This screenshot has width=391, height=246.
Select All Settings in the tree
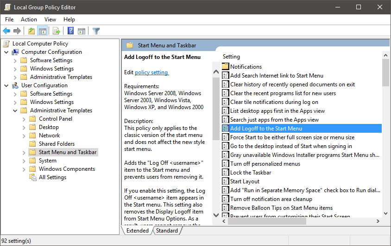tap(53, 177)
